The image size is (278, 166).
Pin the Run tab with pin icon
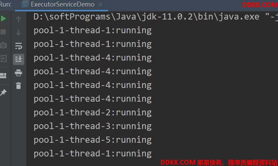pyautogui.click(x=3, y=92)
